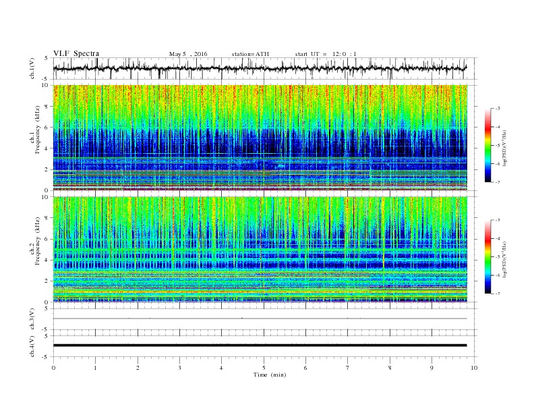Click the "ch.3(V)" axis label
The width and height of the screenshot is (534, 413).
(32, 319)
